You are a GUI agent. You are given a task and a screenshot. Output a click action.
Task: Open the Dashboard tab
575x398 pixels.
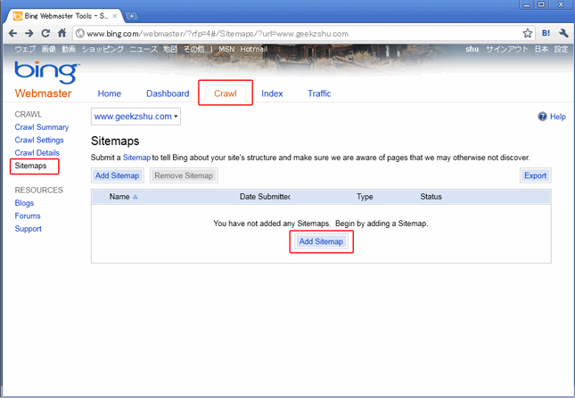(168, 93)
